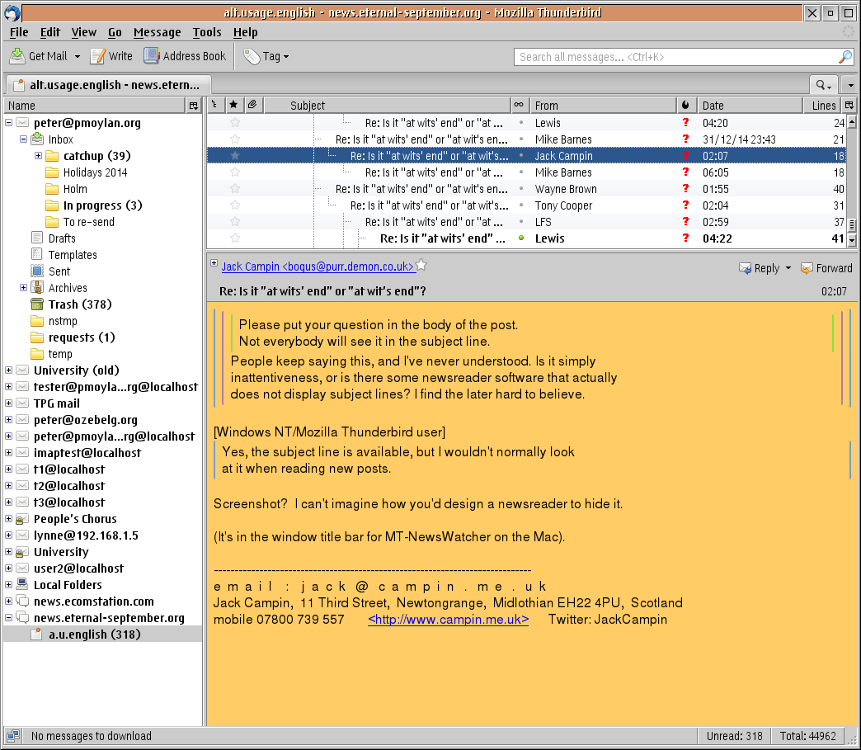
Task: Open the Message menu
Action: coord(157,32)
